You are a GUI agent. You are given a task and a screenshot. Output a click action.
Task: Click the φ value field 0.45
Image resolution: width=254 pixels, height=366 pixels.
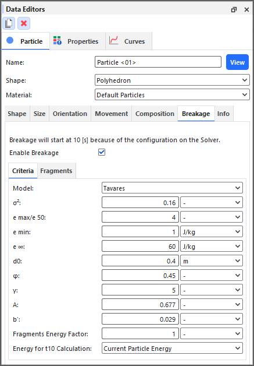140,276
